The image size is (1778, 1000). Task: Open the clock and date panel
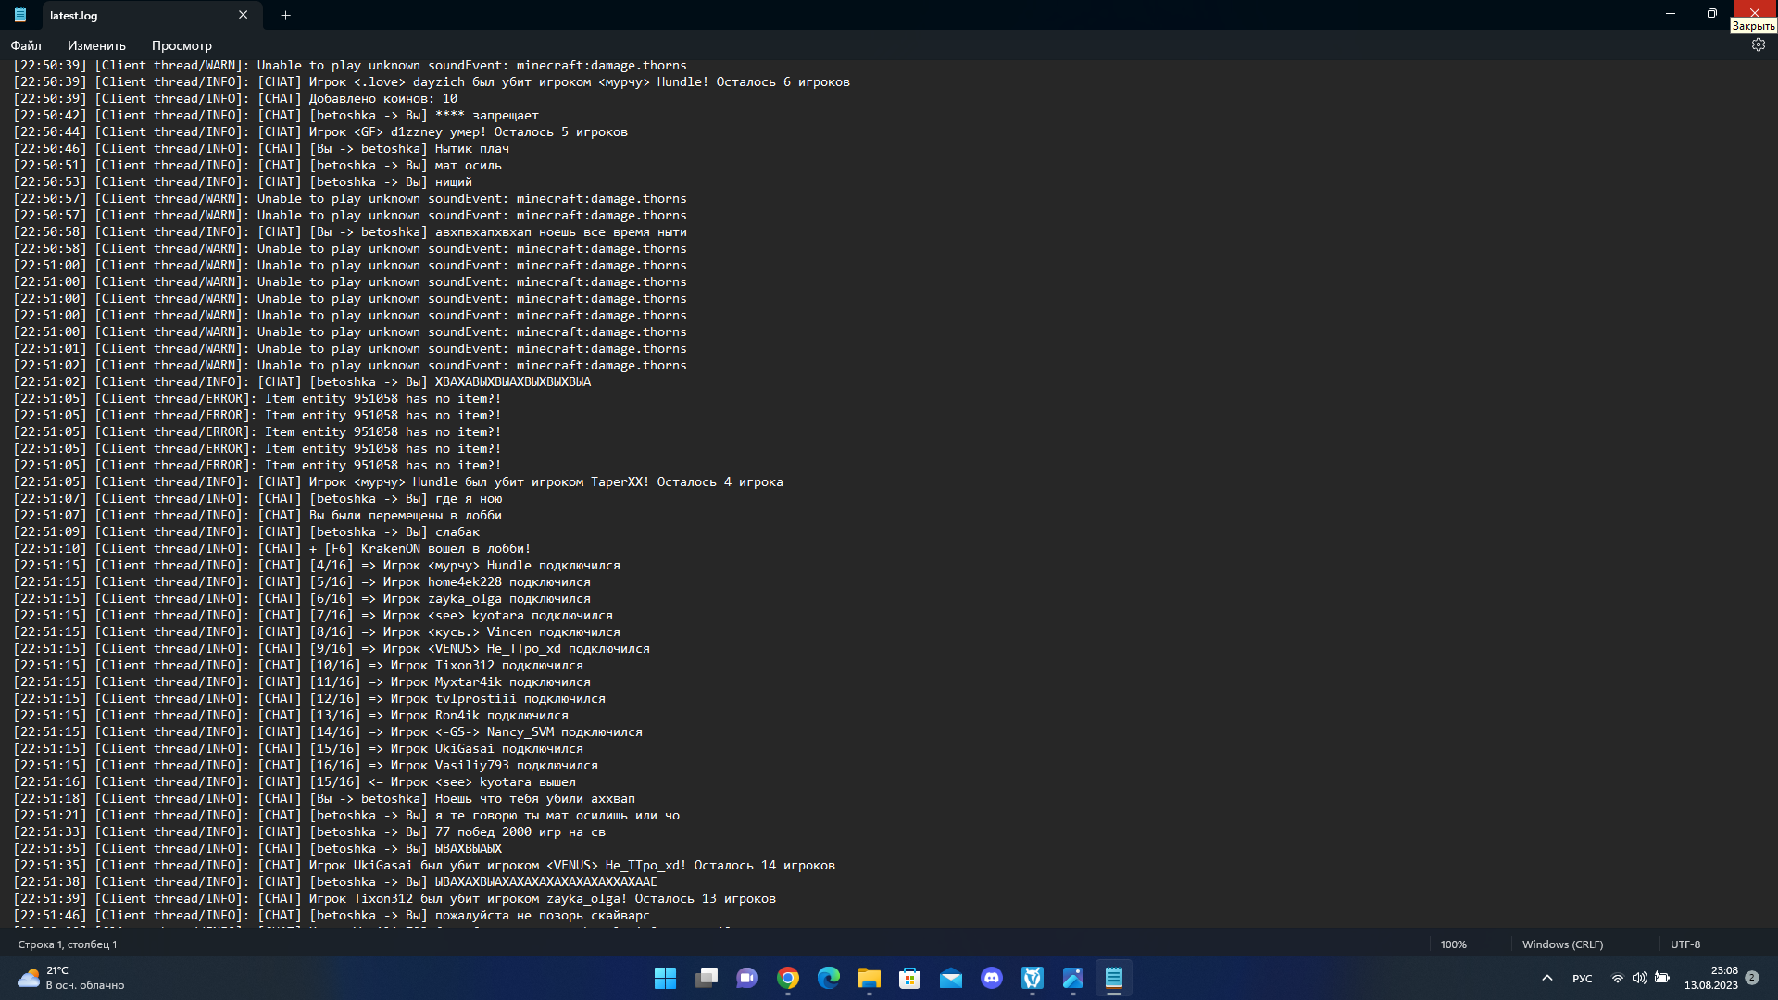pyautogui.click(x=1710, y=978)
